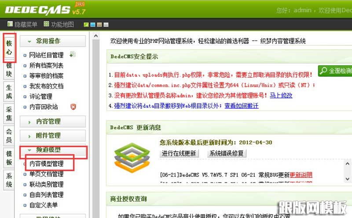Screen dimensions: 352x218
Task: Select the tan skin color swatch
Action: (x=99, y=25)
